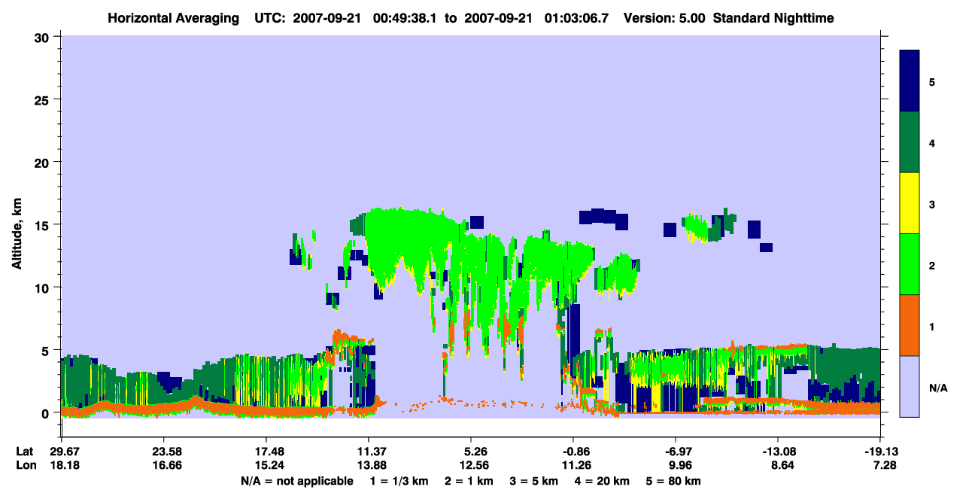Click the legend text '4 = 20 km'
The image size is (978, 502).
click(603, 481)
